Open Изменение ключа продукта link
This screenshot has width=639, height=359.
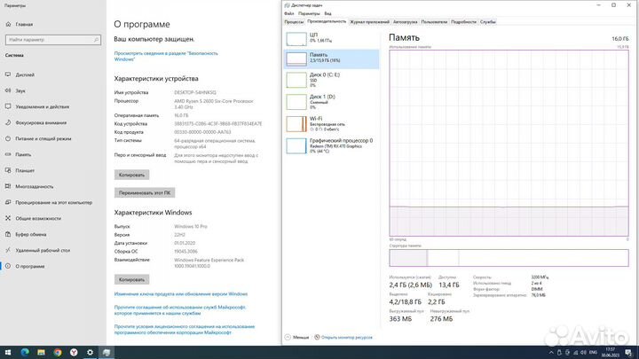click(x=181, y=294)
